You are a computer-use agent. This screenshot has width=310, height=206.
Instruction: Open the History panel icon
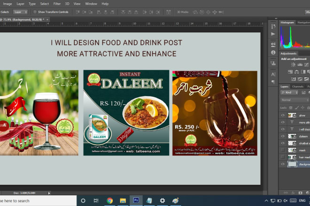pos(273,26)
